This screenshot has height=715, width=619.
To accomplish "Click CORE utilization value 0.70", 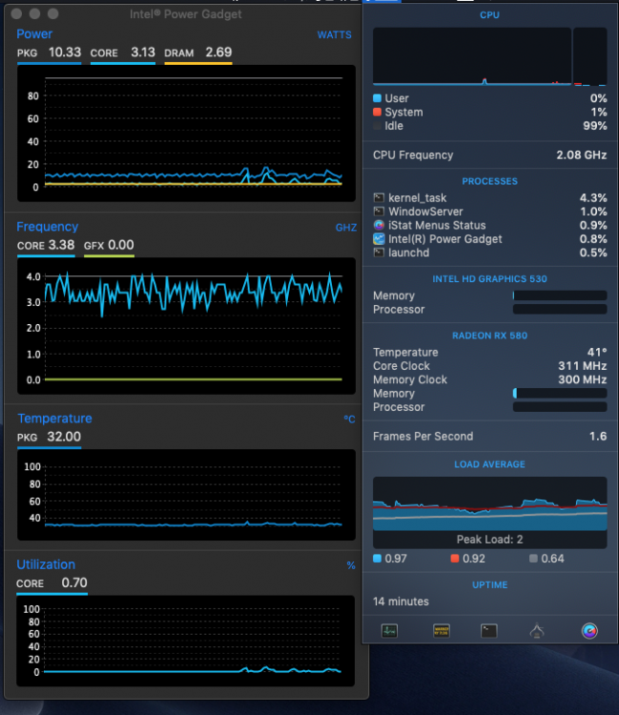I will point(74,582).
